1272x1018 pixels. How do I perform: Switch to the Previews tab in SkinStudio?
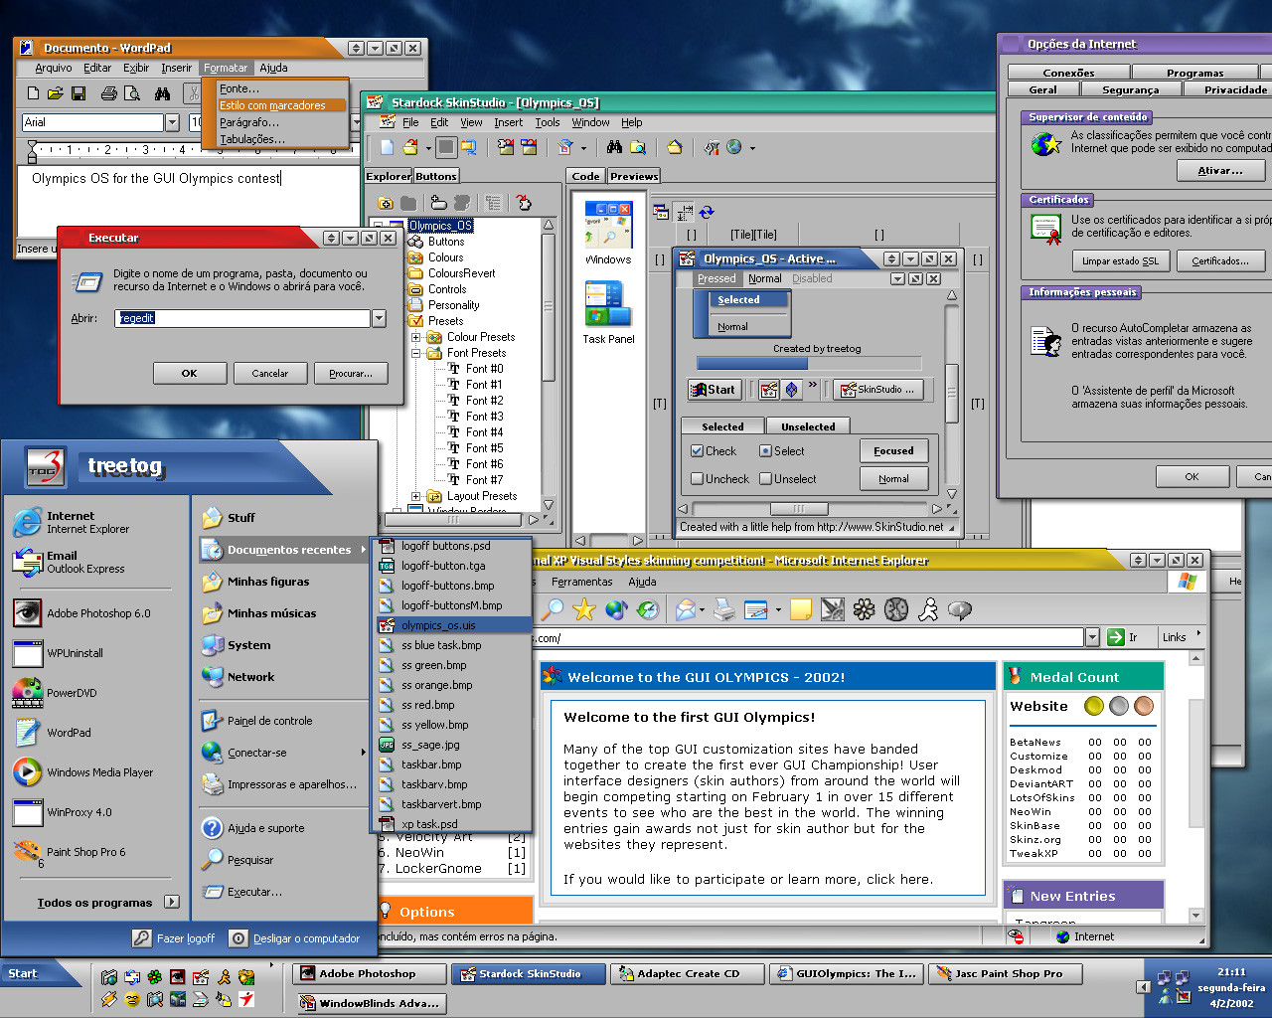pos(634,176)
